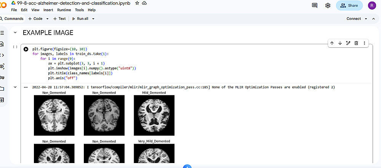
Task: Click the cloud save status icon
Action: pyautogui.click(x=144, y=3)
